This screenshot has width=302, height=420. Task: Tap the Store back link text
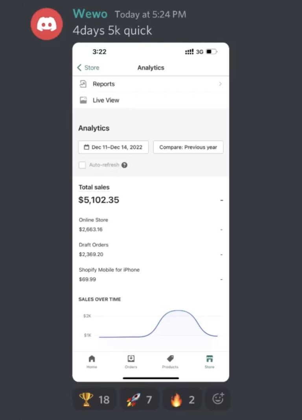92,68
